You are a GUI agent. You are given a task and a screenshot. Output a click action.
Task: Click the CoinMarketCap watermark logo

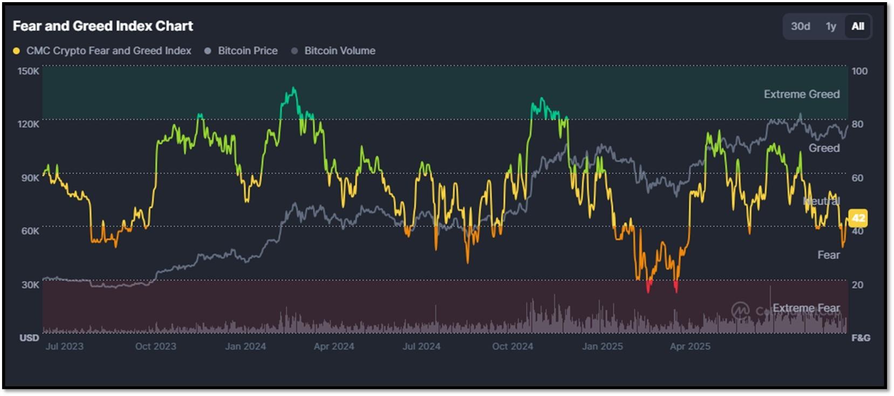[740, 310]
